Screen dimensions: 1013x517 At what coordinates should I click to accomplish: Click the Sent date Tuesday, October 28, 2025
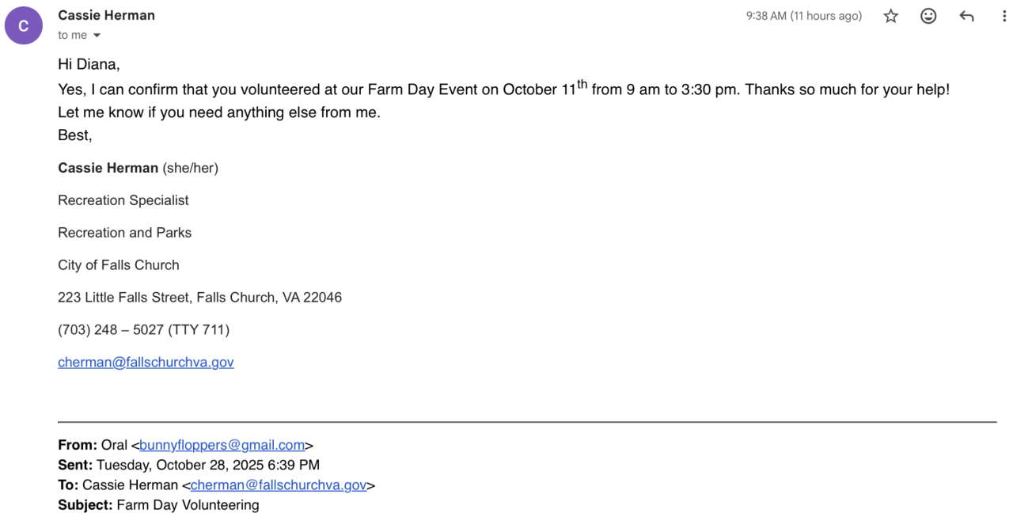coord(207,466)
